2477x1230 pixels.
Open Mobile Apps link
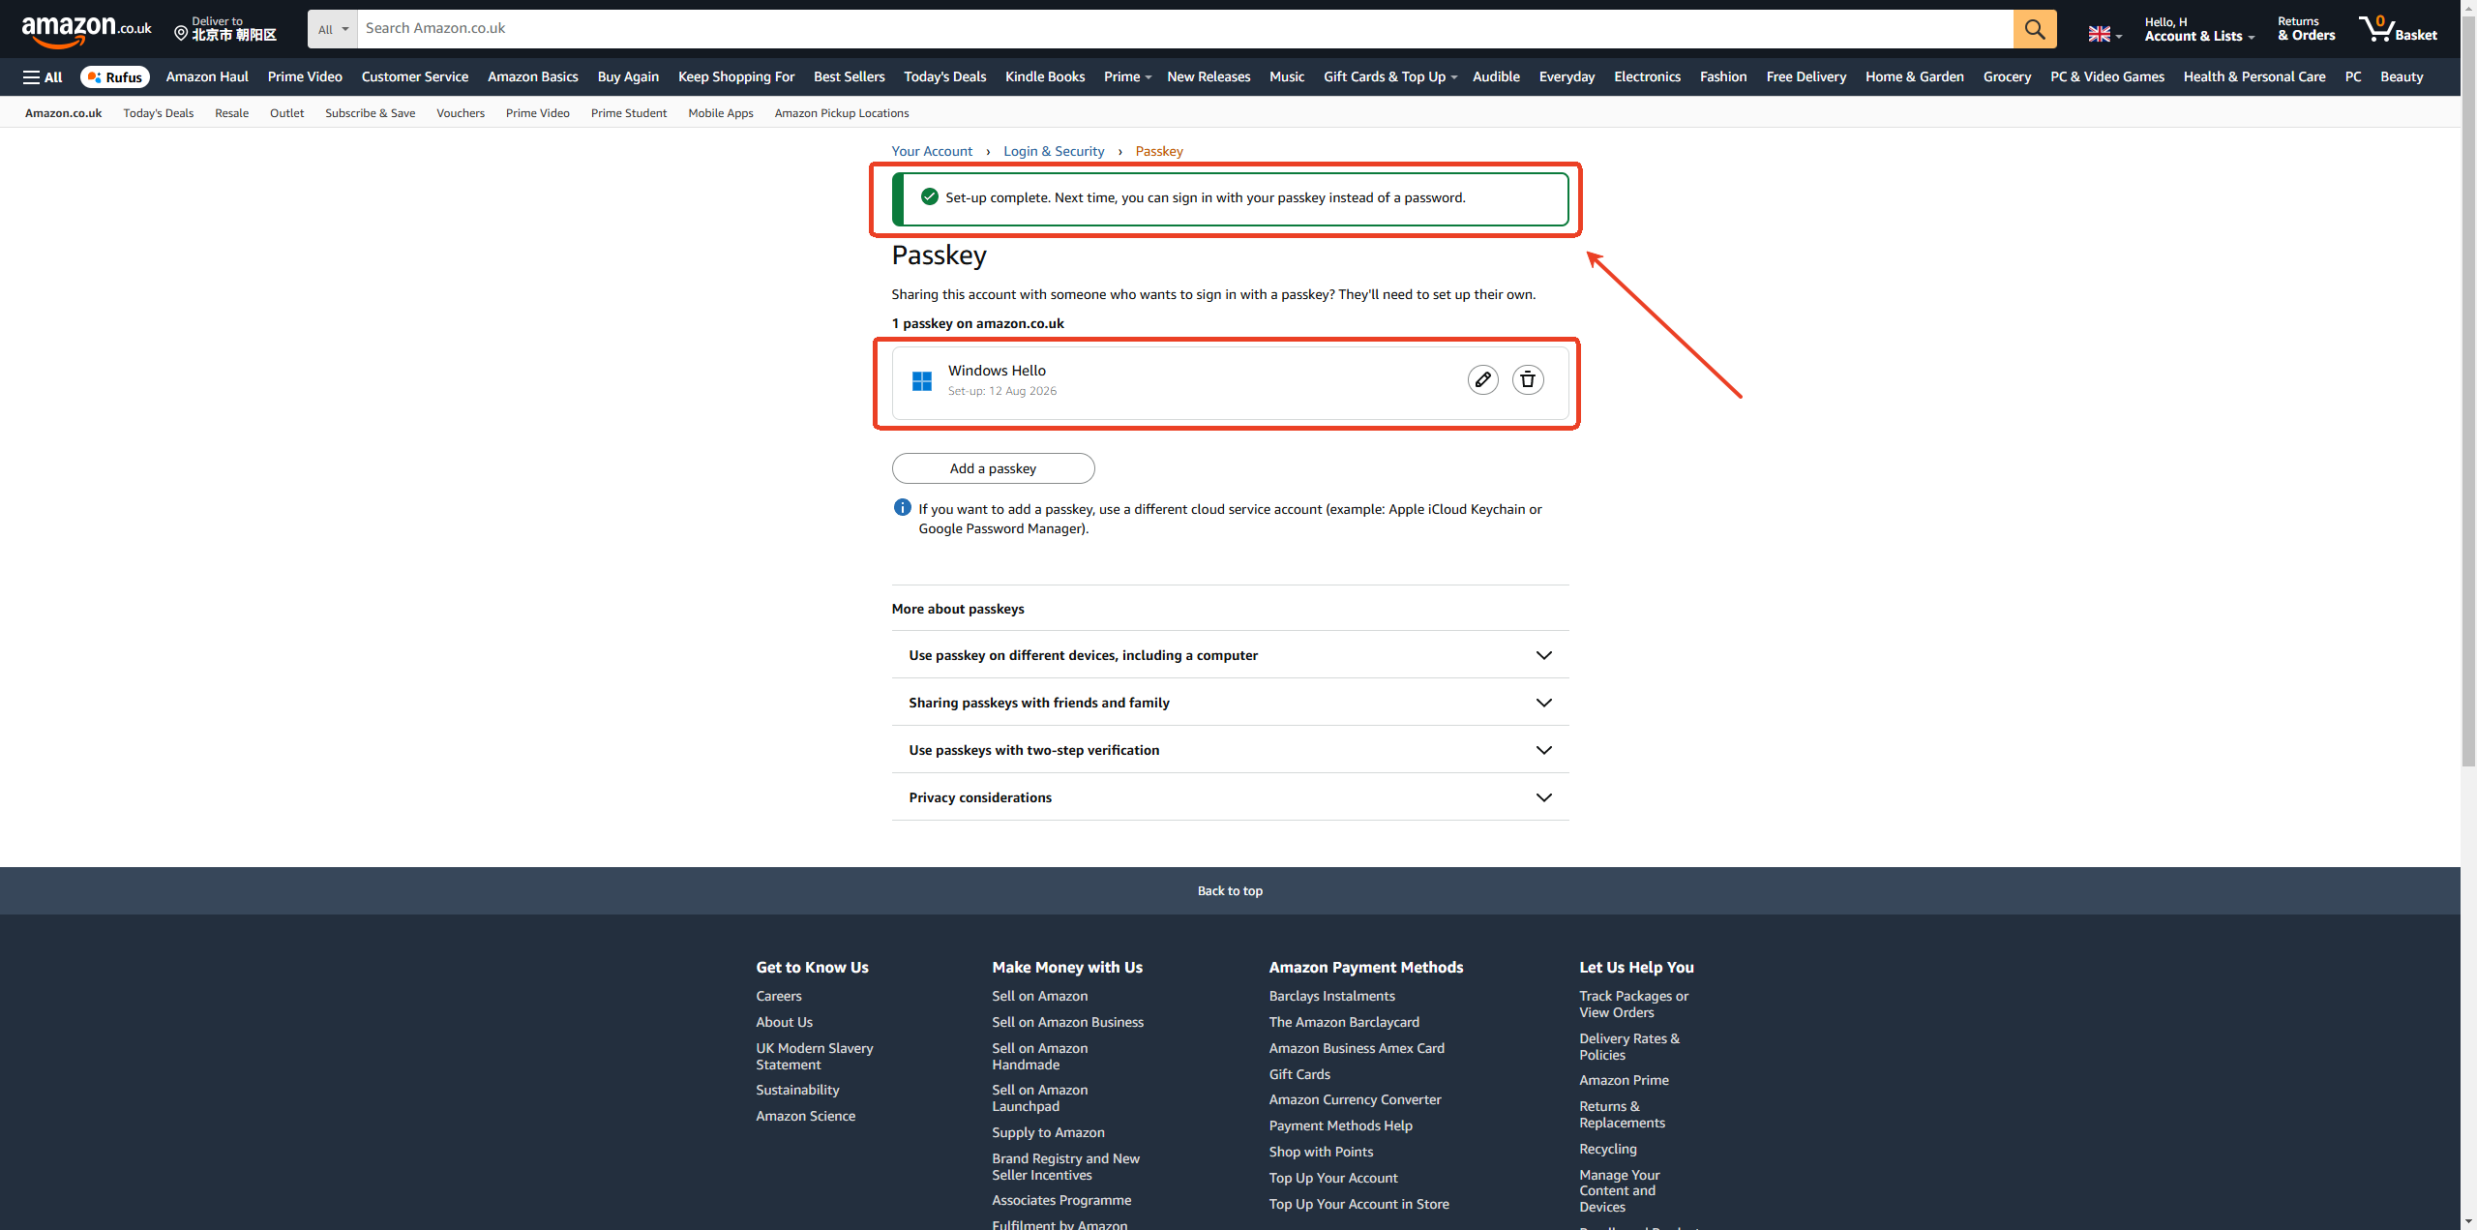coord(721,113)
